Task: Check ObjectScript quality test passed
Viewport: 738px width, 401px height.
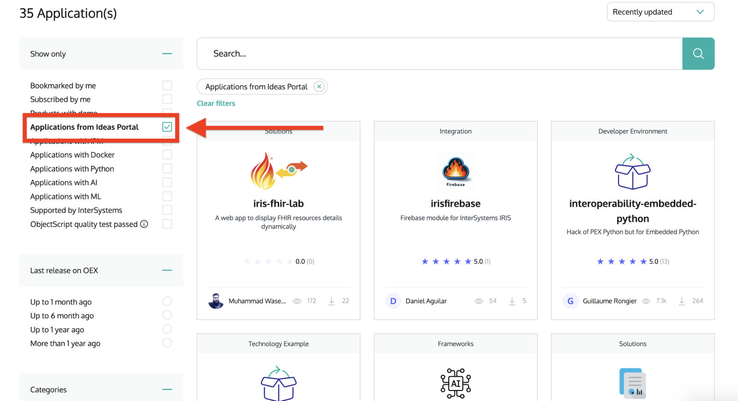Action: [167, 224]
